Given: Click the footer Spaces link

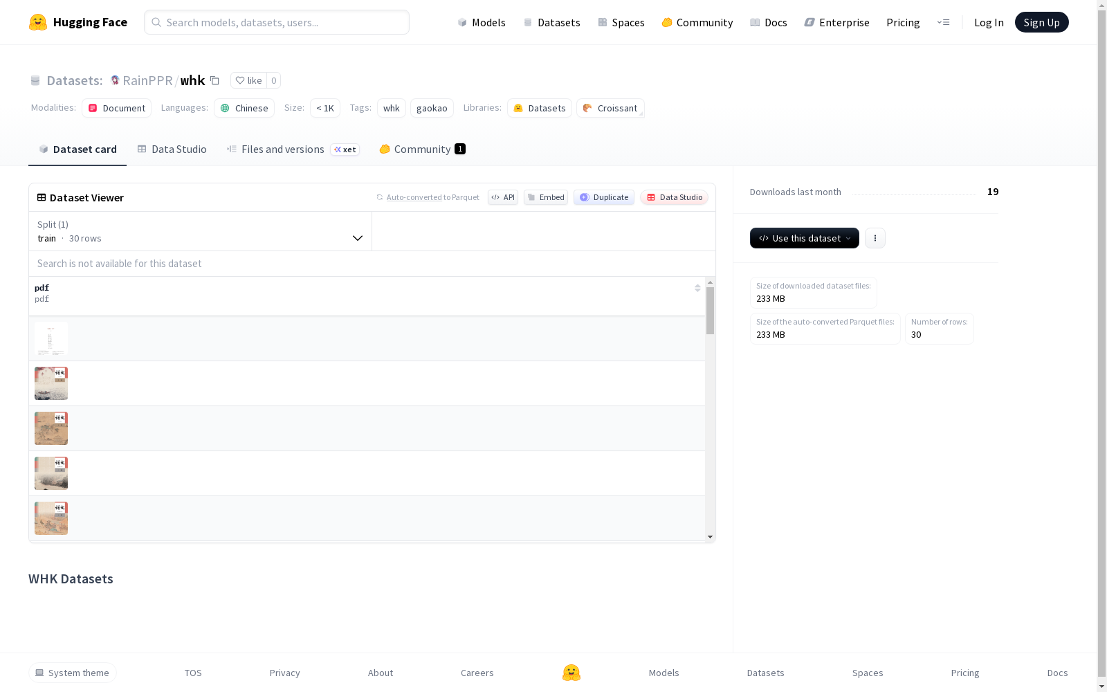Looking at the screenshot, I should (x=868, y=673).
